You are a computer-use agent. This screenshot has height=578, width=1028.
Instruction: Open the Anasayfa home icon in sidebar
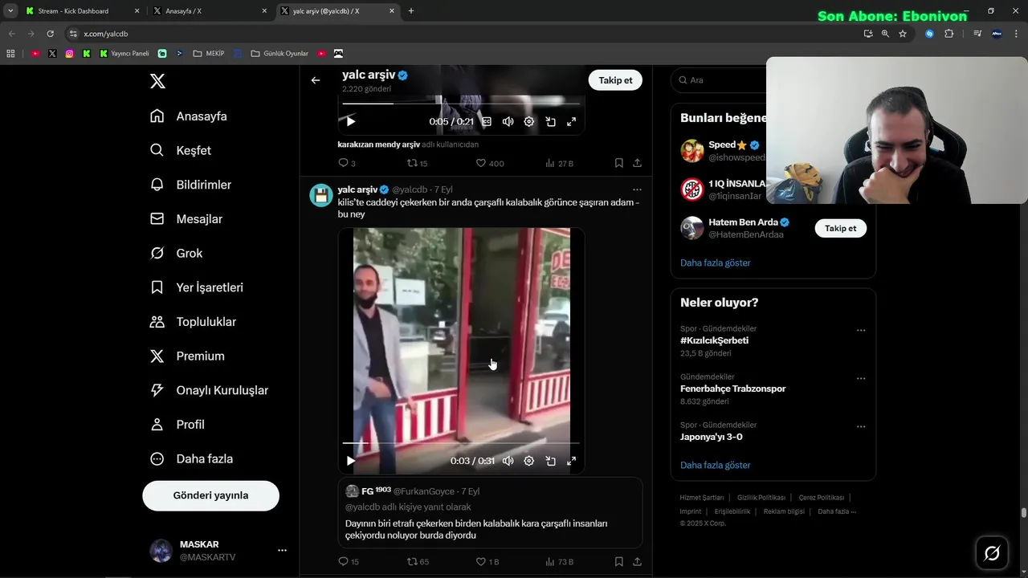tap(157, 116)
